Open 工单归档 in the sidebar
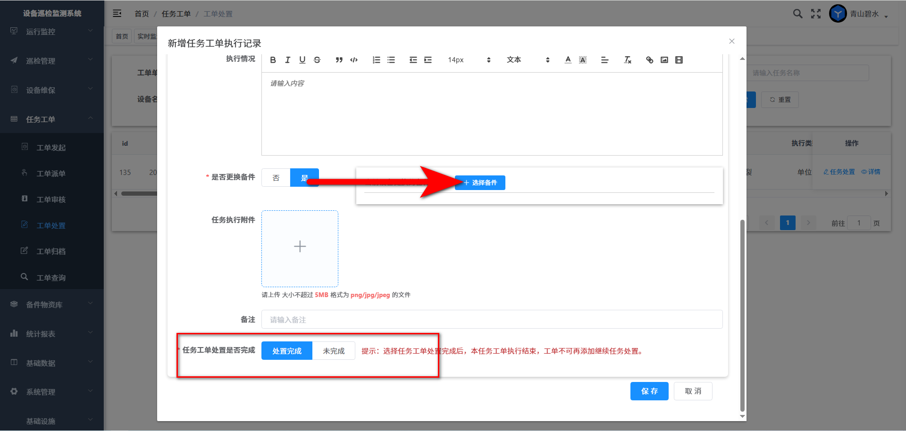Screen dimensions: 906x431 pyautogui.click(x=51, y=251)
